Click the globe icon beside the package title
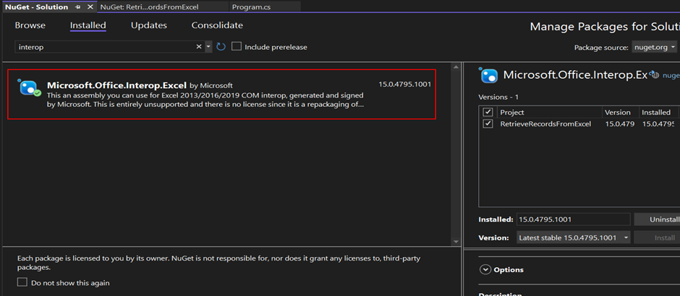Screen dimensions: 680x296 pyautogui.click(x=654, y=74)
